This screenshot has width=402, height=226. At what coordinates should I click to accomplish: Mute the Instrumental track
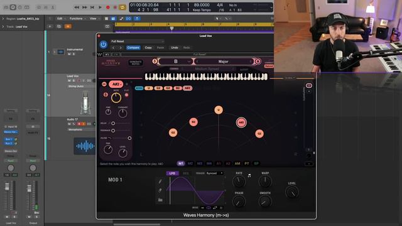click(69, 54)
